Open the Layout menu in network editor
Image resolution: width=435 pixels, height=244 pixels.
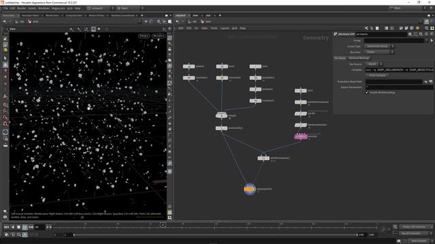tap(224, 28)
